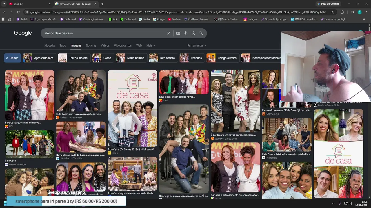Image resolution: width=371 pixels, height=208 pixels.
Task: Close the YouTube browser tab
Action: click(49, 4)
